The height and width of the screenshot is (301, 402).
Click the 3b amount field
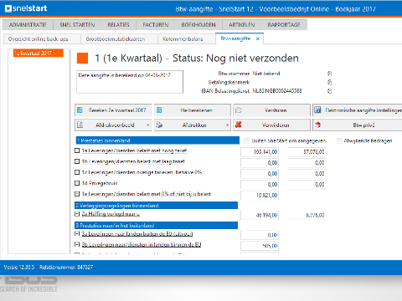click(x=260, y=246)
